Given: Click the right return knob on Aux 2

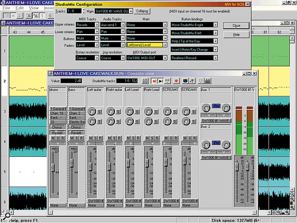Looking at the screenshot, I should coord(226,145).
